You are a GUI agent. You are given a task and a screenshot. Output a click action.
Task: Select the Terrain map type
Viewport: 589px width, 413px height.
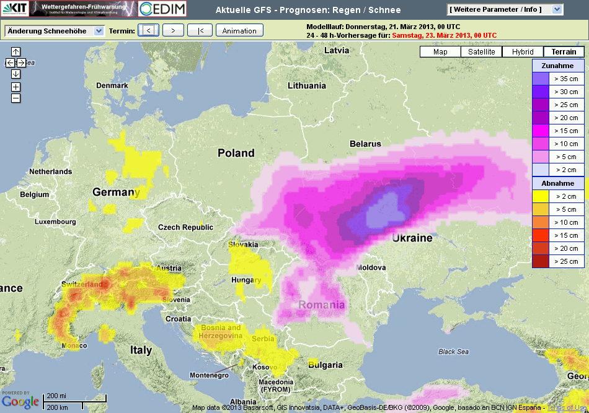coord(564,52)
